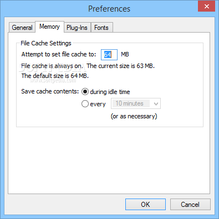
Task: Open the Plug-Ins tab
Action: coord(77,28)
